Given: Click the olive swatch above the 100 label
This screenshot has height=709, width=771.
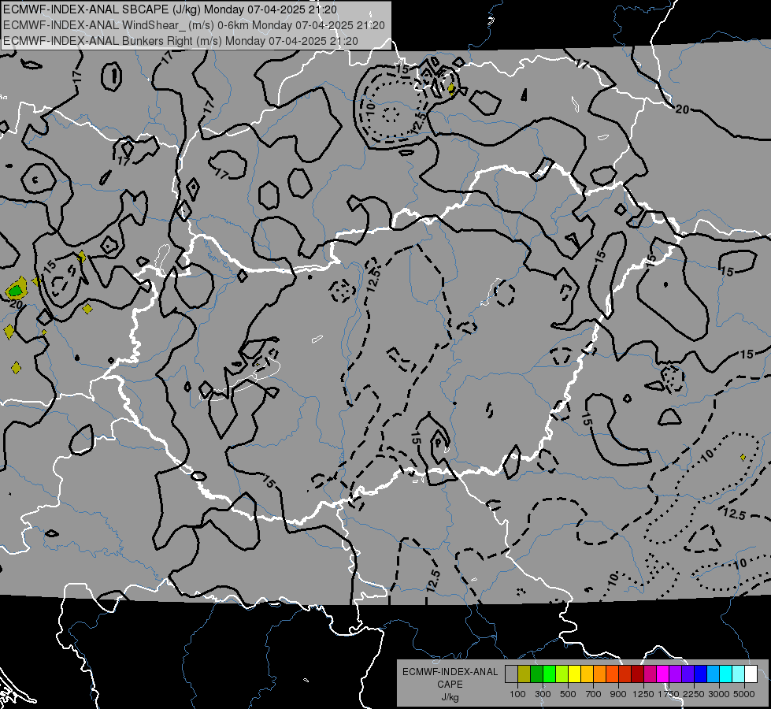Looking at the screenshot, I should click(525, 674).
